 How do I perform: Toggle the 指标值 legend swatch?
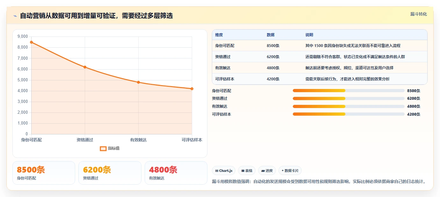coord(103,148)
